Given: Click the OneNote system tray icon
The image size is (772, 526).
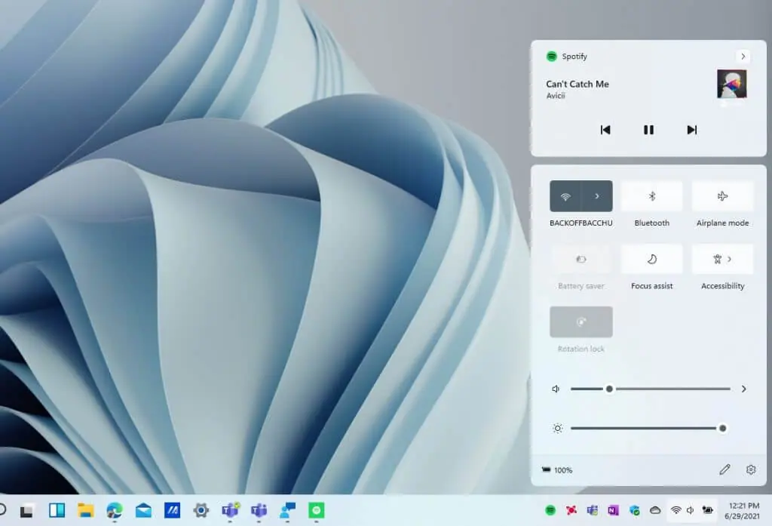Looking at the screenshot, I should tap(613, 510).
